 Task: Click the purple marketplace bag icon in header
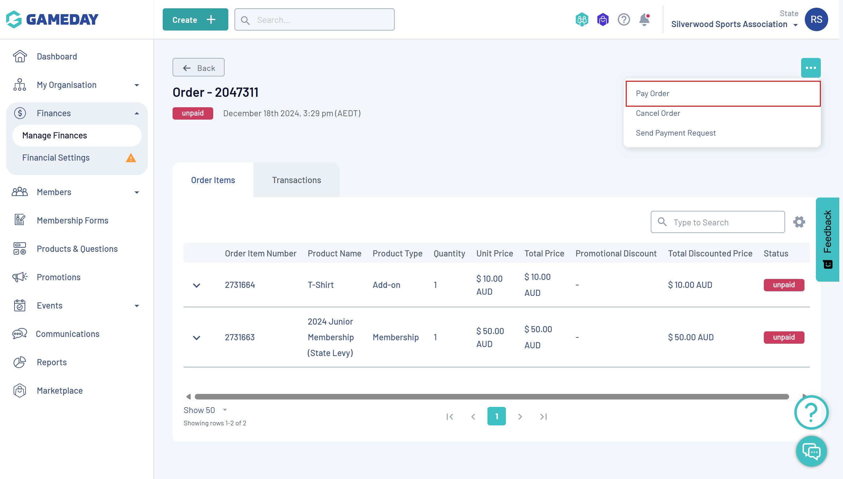603,20
